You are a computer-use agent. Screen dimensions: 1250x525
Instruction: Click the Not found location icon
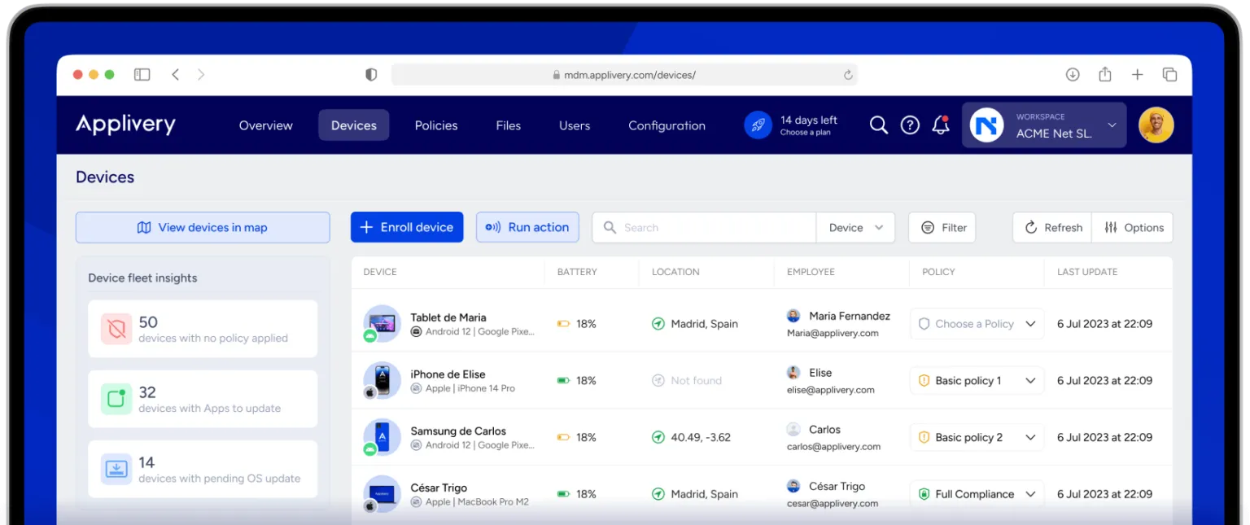[x=658, y=380]
